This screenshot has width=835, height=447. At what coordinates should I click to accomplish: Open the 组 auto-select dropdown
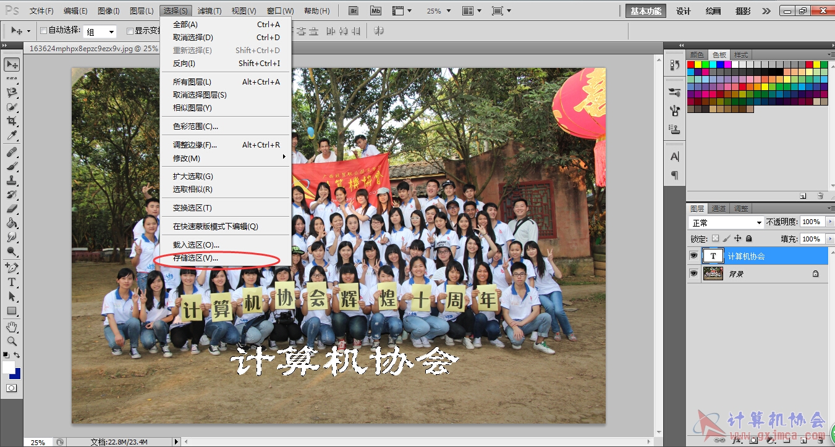click(100, 31)
